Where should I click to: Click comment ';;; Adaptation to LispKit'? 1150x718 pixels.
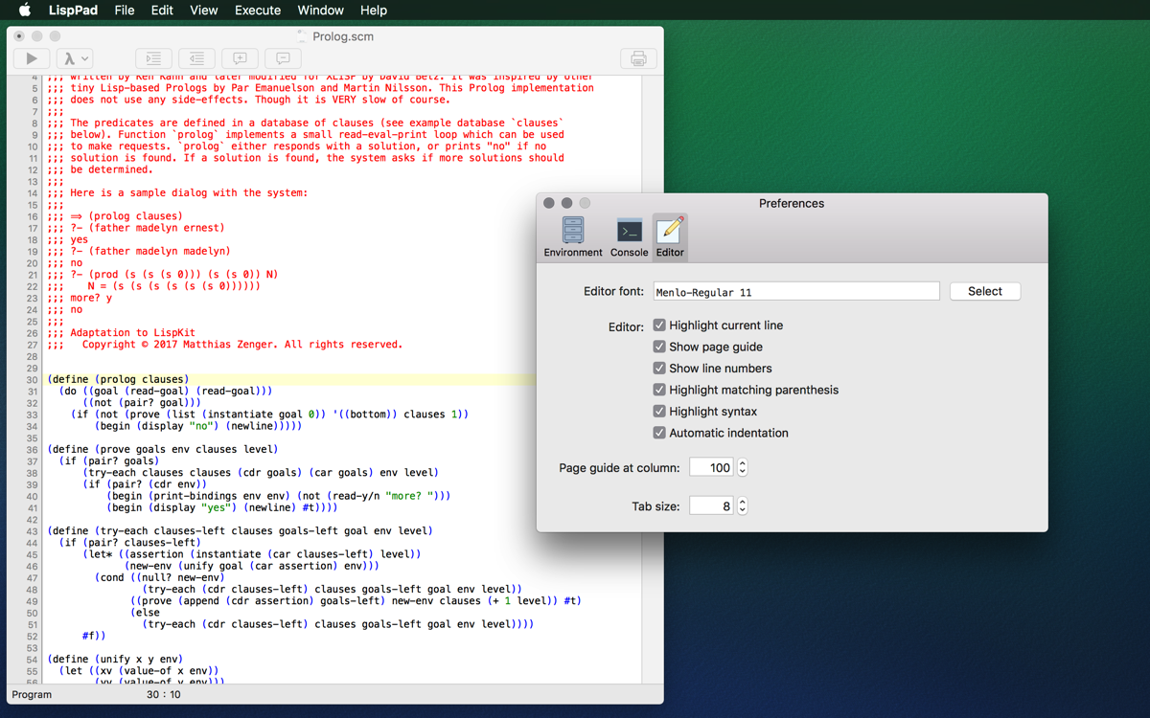tap(121, 332)
